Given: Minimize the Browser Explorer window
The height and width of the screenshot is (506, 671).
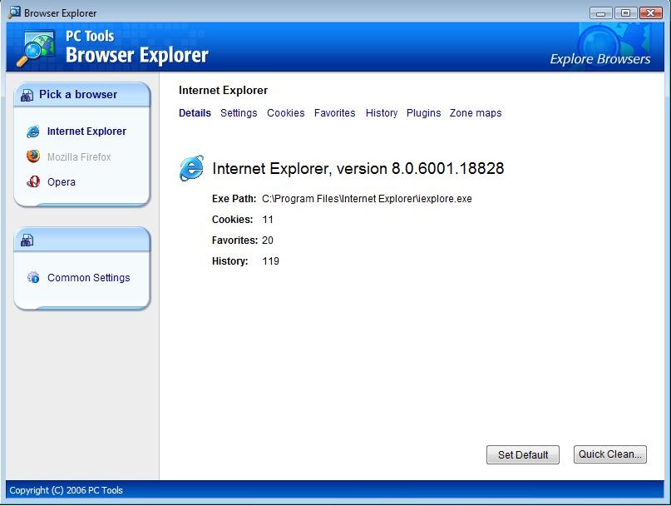Looking at the screenshot, I should [601, 13].
